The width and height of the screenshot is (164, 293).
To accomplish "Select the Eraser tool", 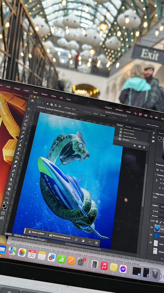I will 18,153.
